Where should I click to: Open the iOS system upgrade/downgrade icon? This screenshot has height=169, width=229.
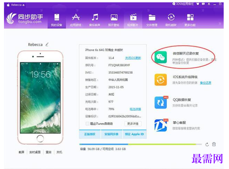160,80
